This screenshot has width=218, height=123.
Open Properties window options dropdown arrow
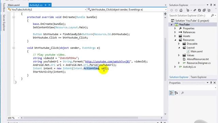(x=207, y=83)
